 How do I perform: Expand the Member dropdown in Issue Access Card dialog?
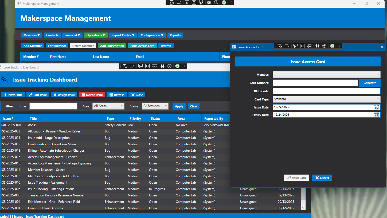tap(326, 74)
